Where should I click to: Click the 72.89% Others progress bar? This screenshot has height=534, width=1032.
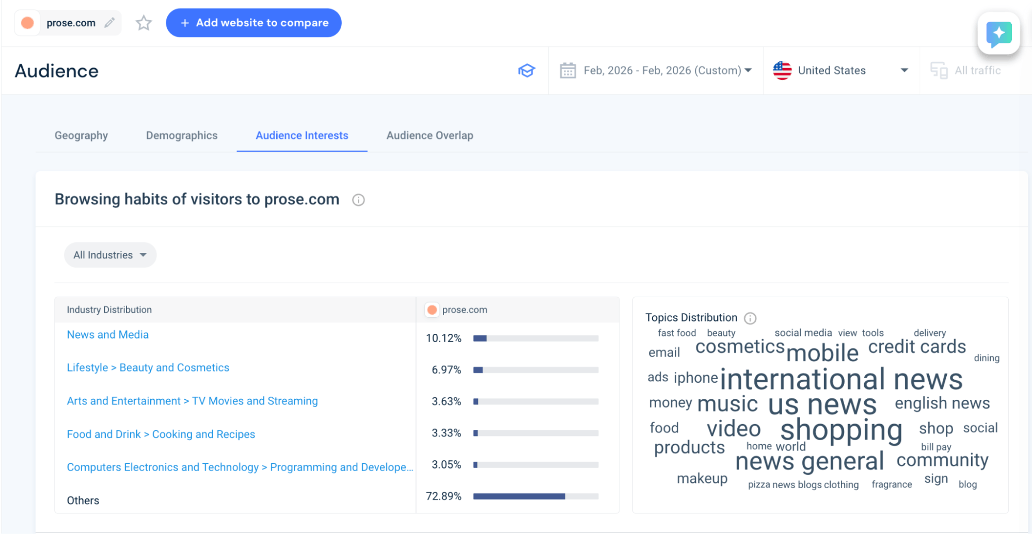(535, 496)
